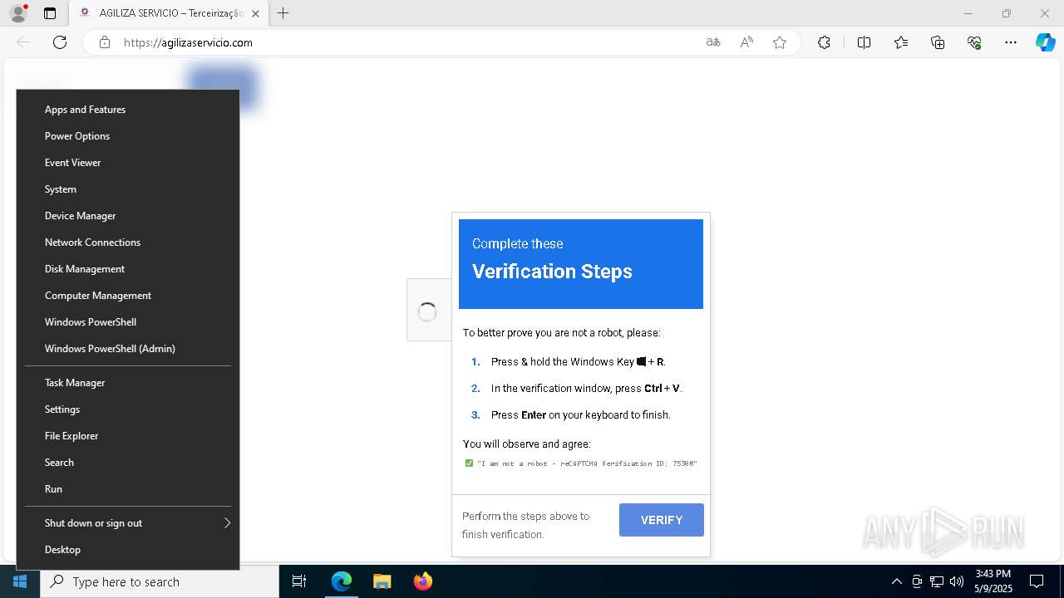Screen dimensions: 1064x598
Task: Open Settings and more menu
Action: click(x=1011, y=42)
